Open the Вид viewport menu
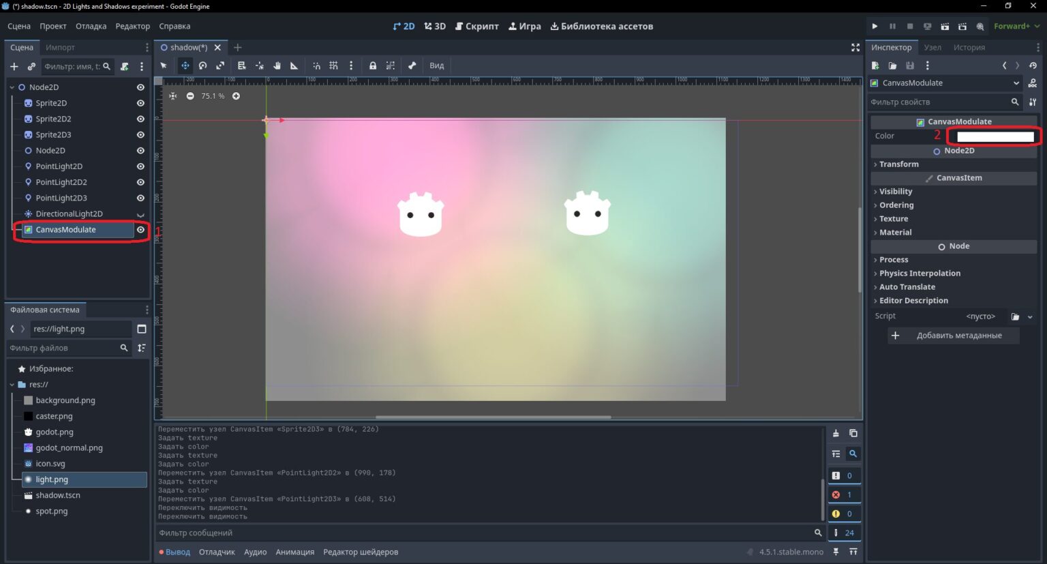This screenshot has width=1047, height=564. [437, 65]
